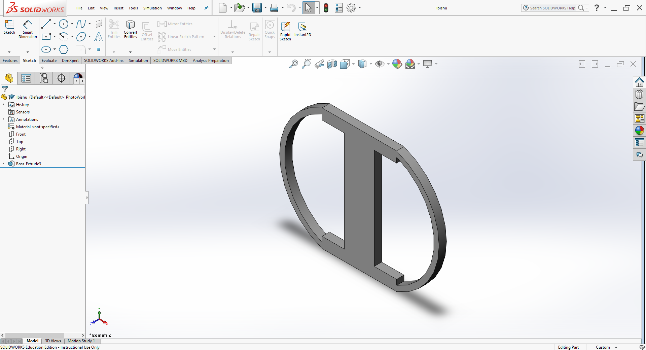Screen dimensions: 646x350
Task: Launch the Rapid Sketch tool
Action: point(285,31)
